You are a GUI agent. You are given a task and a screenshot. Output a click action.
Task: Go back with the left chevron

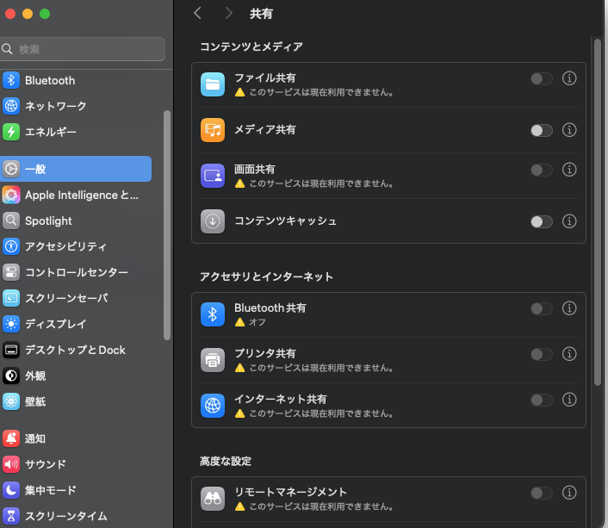click(197, 13)
